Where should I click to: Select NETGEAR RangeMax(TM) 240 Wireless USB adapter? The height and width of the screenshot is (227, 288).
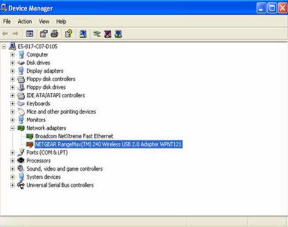pos(108,145)
